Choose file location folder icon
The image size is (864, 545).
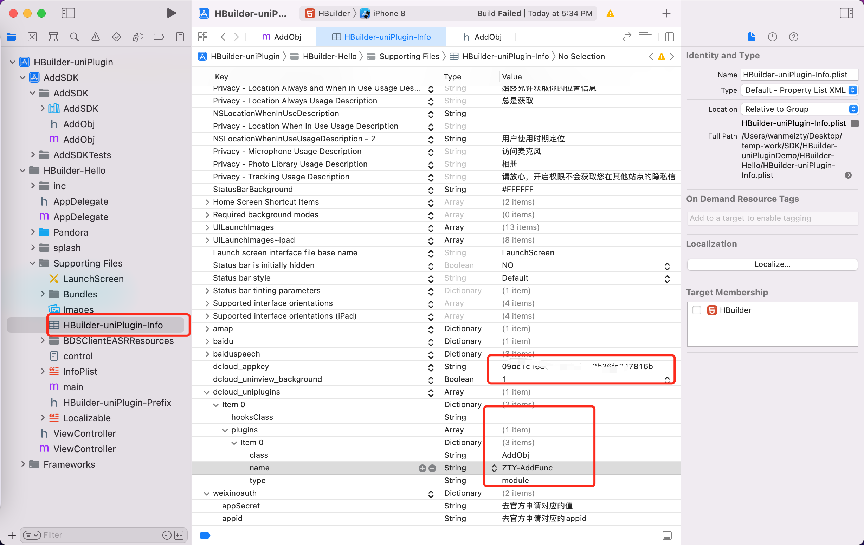coord(855,123)
